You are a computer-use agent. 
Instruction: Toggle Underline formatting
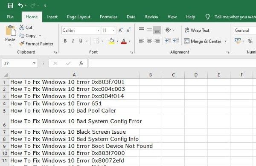[81, 41]
